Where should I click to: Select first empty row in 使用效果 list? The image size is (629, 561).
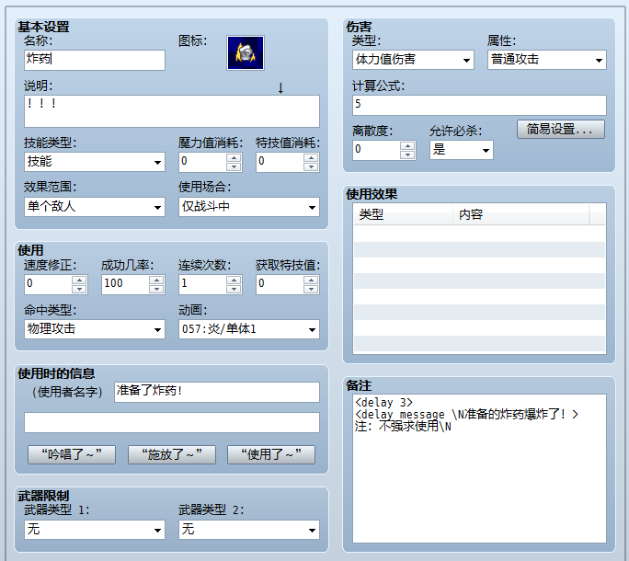coord(479,234)
